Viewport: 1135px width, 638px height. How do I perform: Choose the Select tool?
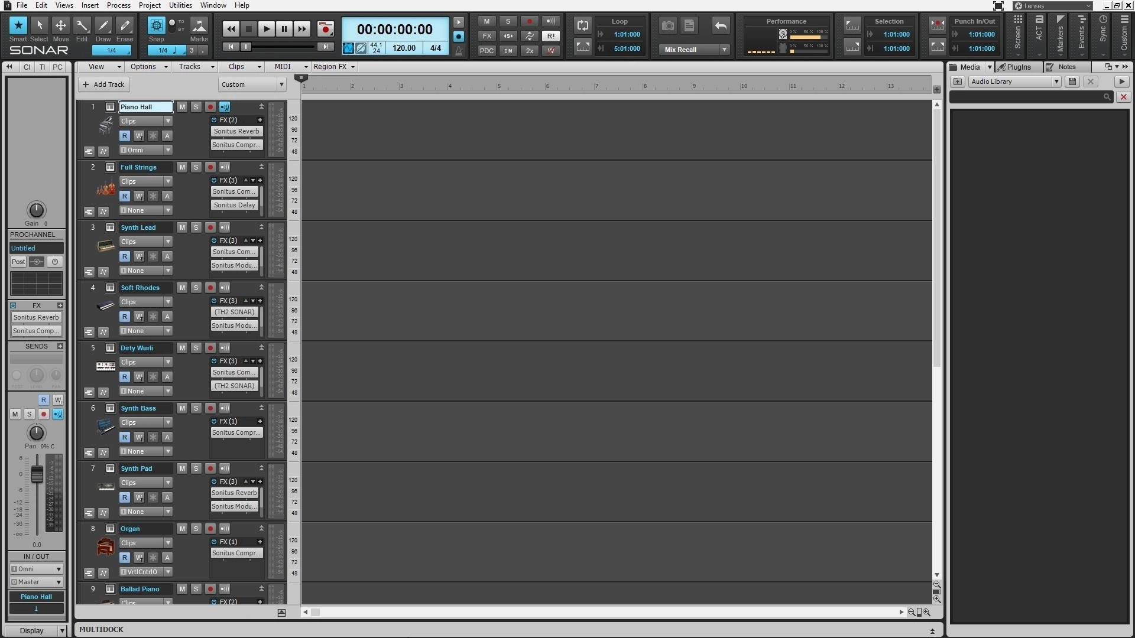coord(39,25)
